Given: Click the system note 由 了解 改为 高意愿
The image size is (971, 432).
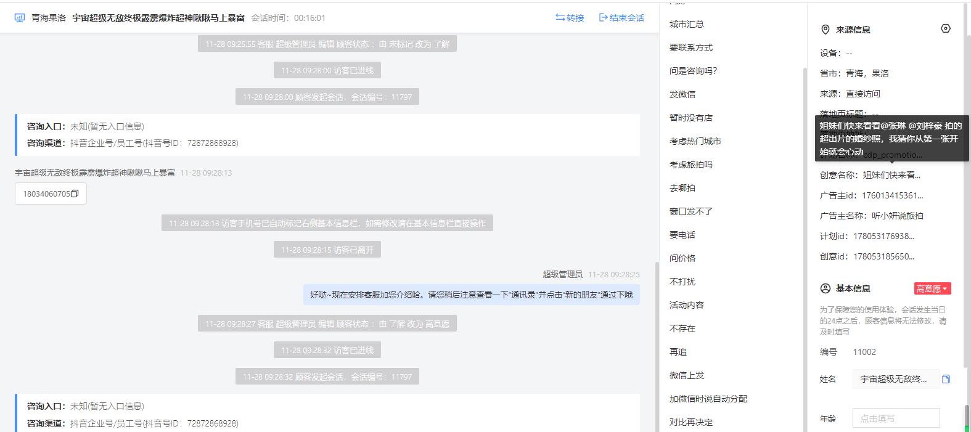Looking at the screenshot, I should coord(327,324).
